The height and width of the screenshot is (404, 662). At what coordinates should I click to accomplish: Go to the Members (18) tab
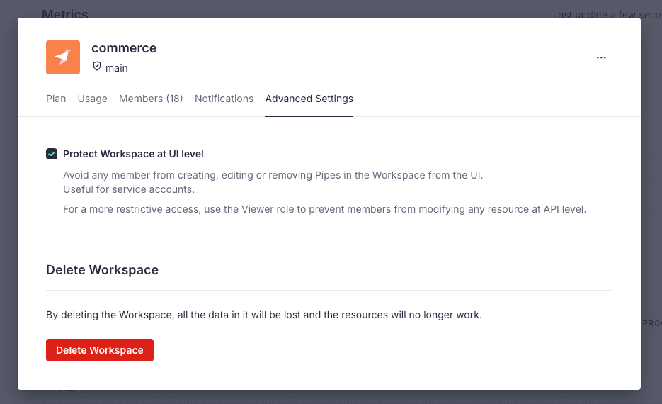click(151, 99)
